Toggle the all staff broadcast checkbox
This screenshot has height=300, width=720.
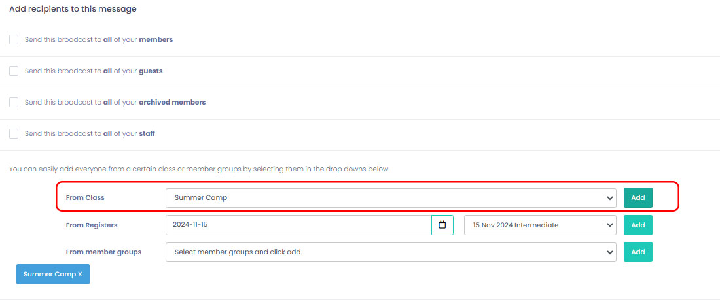click(x=14, y=134)
